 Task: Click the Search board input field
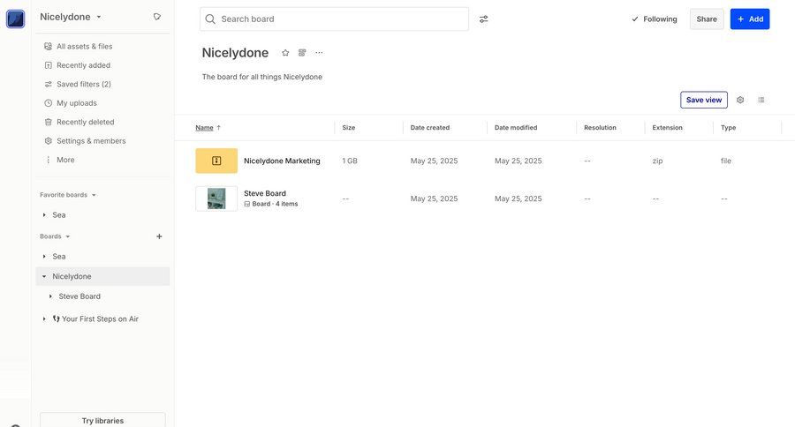[334, 19]
